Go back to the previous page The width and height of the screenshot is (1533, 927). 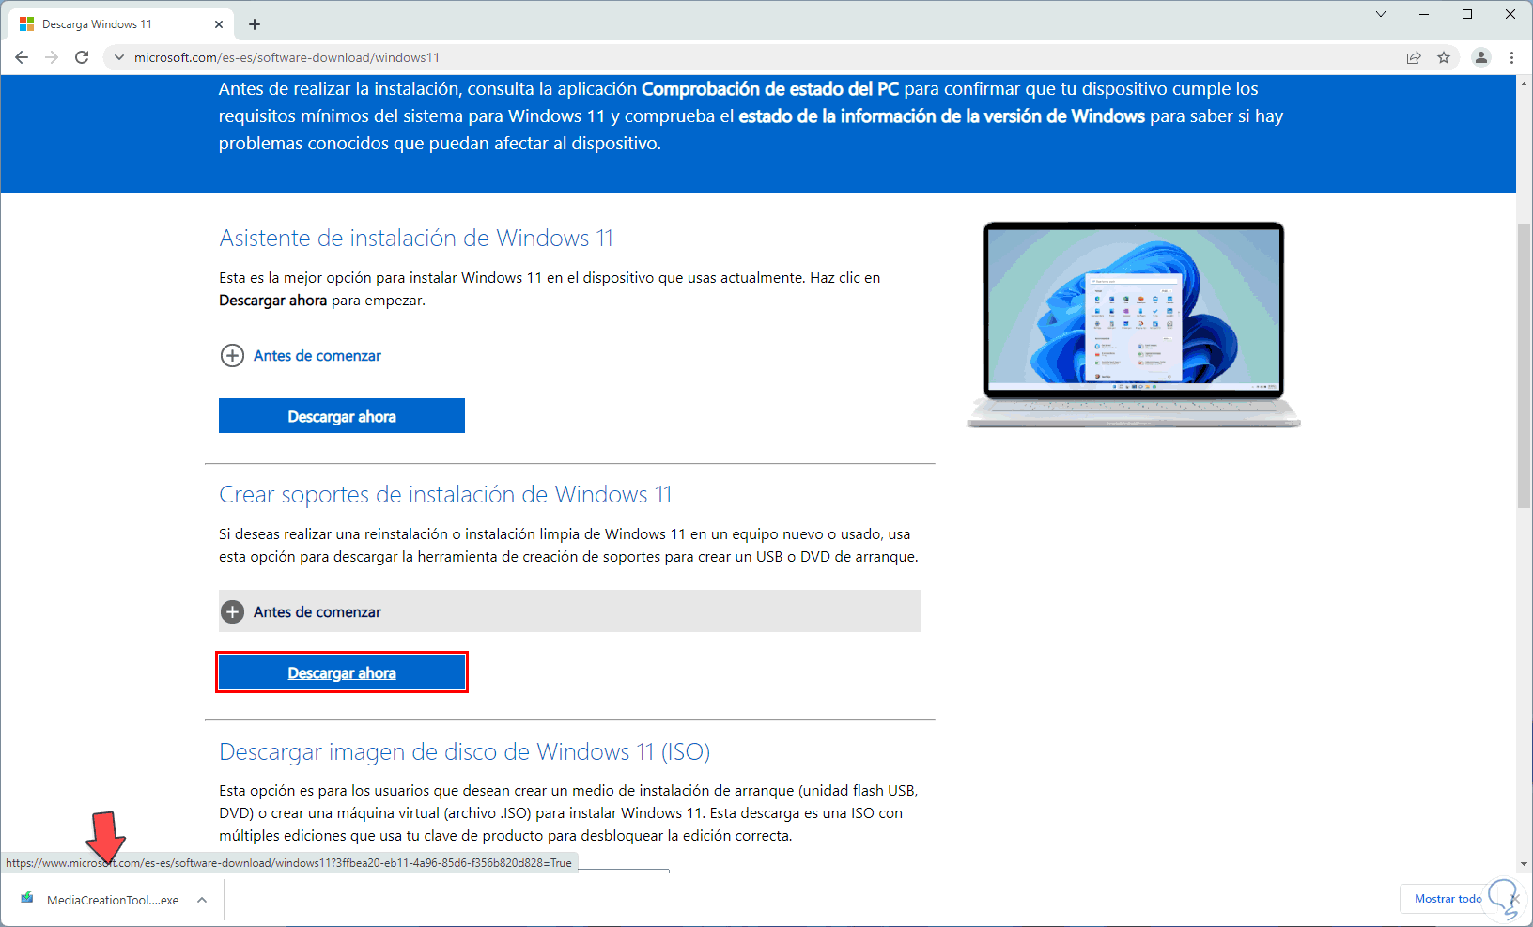22,57
